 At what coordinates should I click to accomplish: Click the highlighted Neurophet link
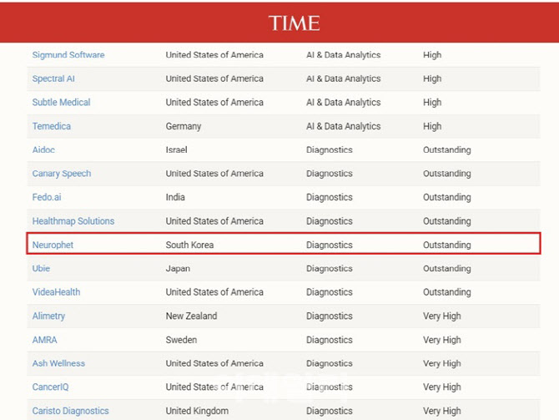pyautogui.click(x=53, y=245)
